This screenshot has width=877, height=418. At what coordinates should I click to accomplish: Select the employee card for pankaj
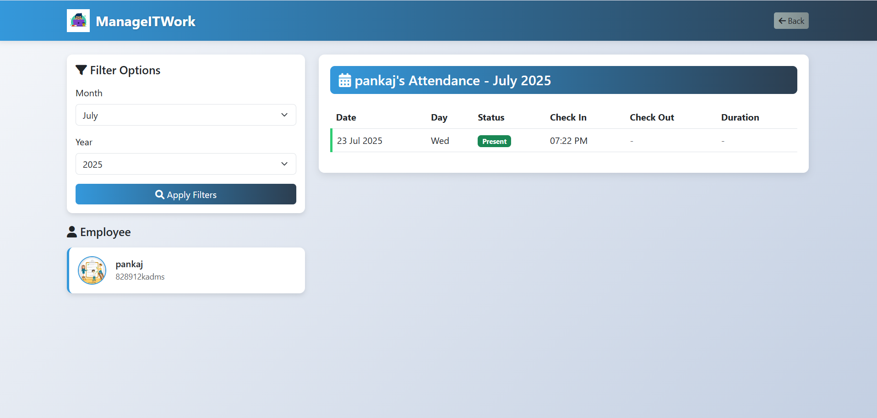click(185, 270)
